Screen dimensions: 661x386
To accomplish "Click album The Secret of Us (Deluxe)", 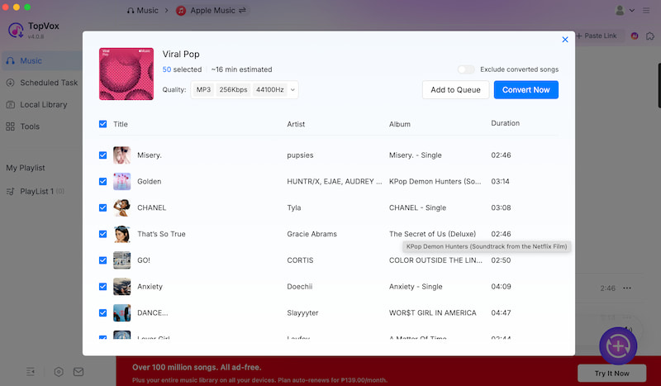I will (x=432, y=234).
